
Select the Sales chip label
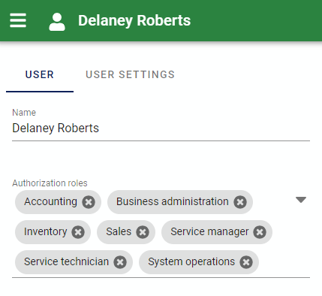(x=119, y=231)
